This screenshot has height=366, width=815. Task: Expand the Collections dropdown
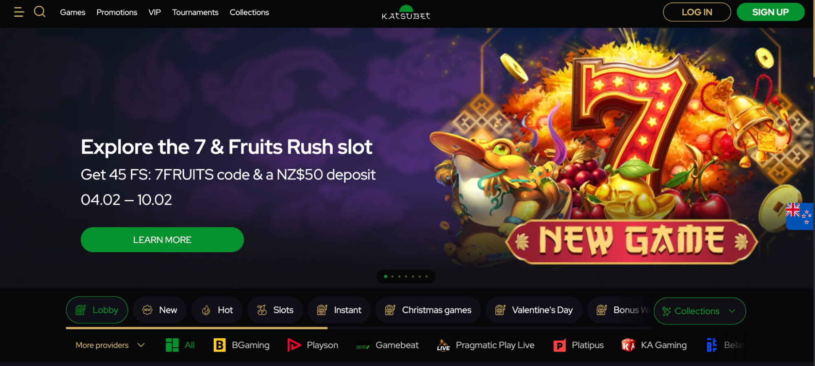[700, 311]
